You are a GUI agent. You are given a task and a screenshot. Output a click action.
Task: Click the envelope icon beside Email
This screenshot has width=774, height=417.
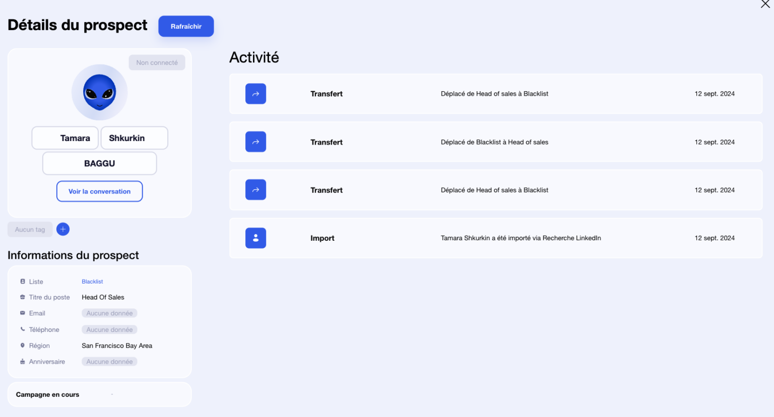(x=23, y=313)
